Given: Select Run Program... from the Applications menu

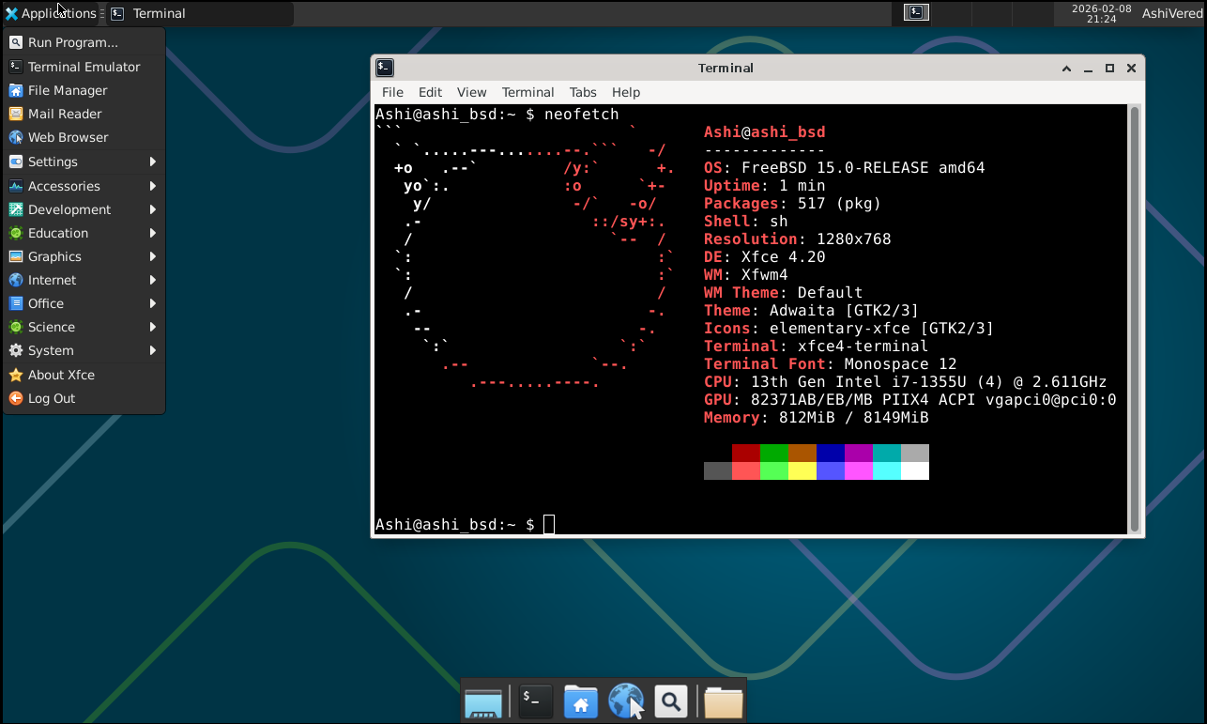Looking at the screenshot, I should coord(72,42).
